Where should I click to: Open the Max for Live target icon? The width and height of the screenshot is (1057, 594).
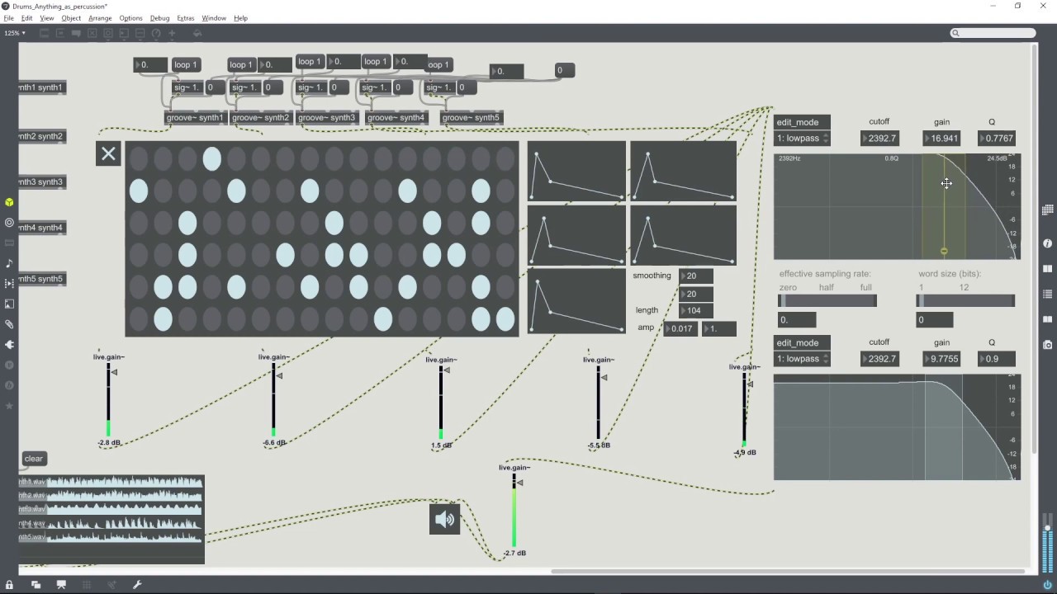coord(9,223)
